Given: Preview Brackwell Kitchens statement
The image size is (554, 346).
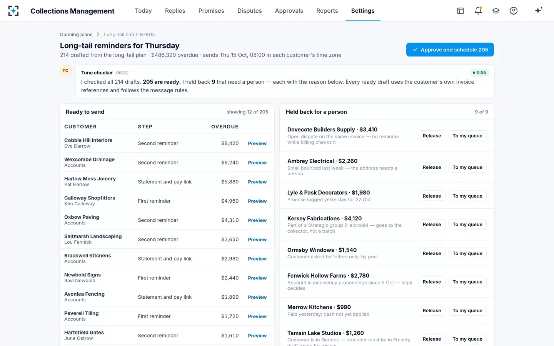Looking at the screenshot, I should point(257,259).
